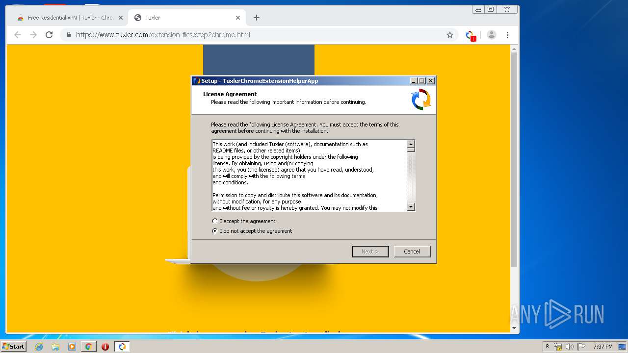This screenshot has width=628, height=353.
Task: Click the license agreement scrollbar thumb
Action: (411, 150)
